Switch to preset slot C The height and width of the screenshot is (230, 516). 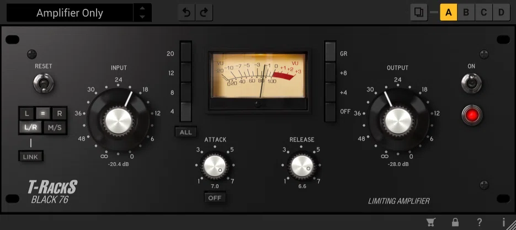click(x=484, y=13)
